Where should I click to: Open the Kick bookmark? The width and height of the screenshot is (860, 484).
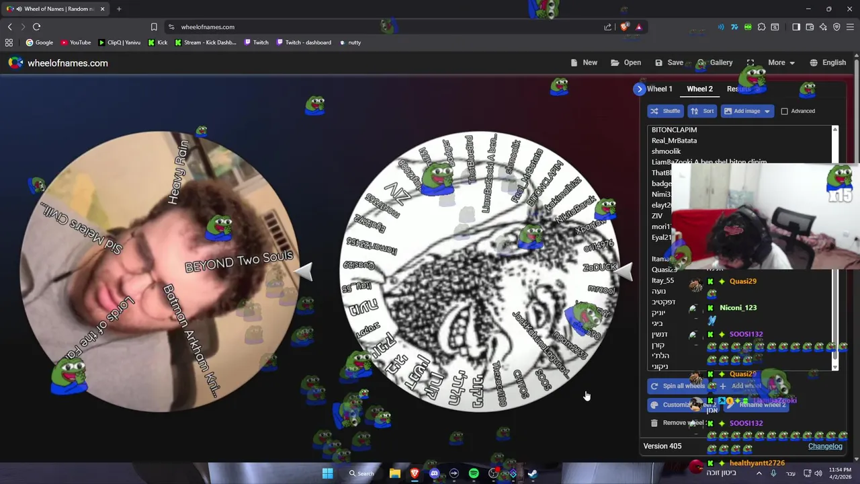(x=157, y=42)
